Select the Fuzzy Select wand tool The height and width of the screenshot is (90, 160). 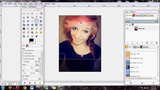pyautogui.click(x=36, y=13)
